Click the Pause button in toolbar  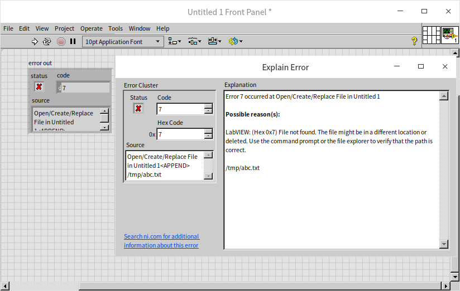[x=73, y=41]
